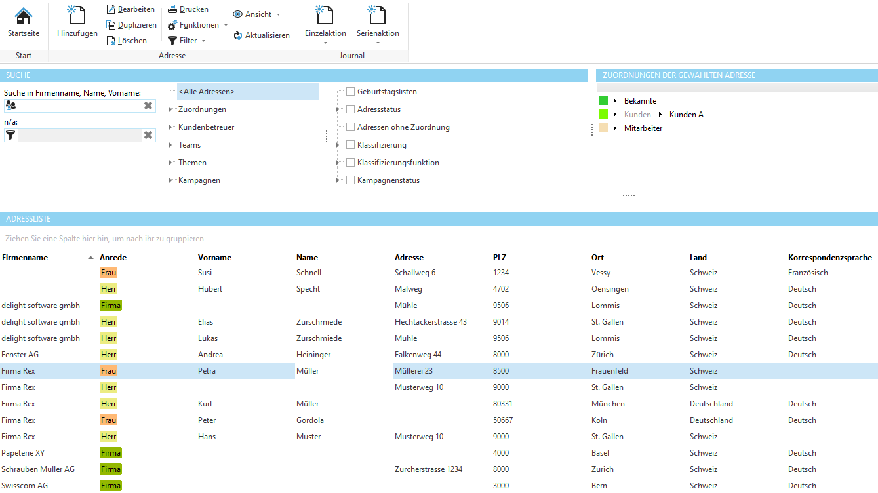Click the Bearbeiten button
This screenshot has height=493, width=878.
click(x=131, y=9)
